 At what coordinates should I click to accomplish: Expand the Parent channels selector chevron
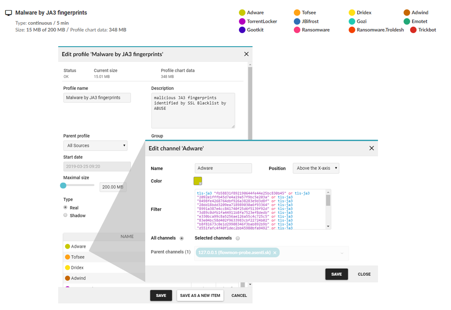click(x=342, y=253)
